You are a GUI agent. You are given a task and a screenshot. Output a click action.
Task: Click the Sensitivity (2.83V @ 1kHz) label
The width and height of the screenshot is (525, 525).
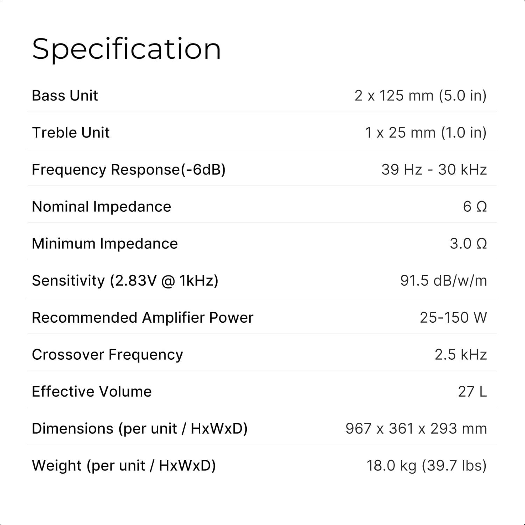pos(125,281)
